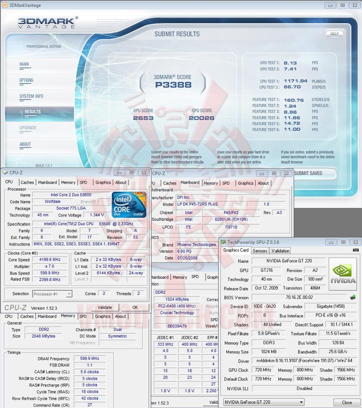Click the GPU name field NVIDIA GeForce GT 220
Image resolution: width=362 pixels, height=408 pixels.
tap(289, 261)
